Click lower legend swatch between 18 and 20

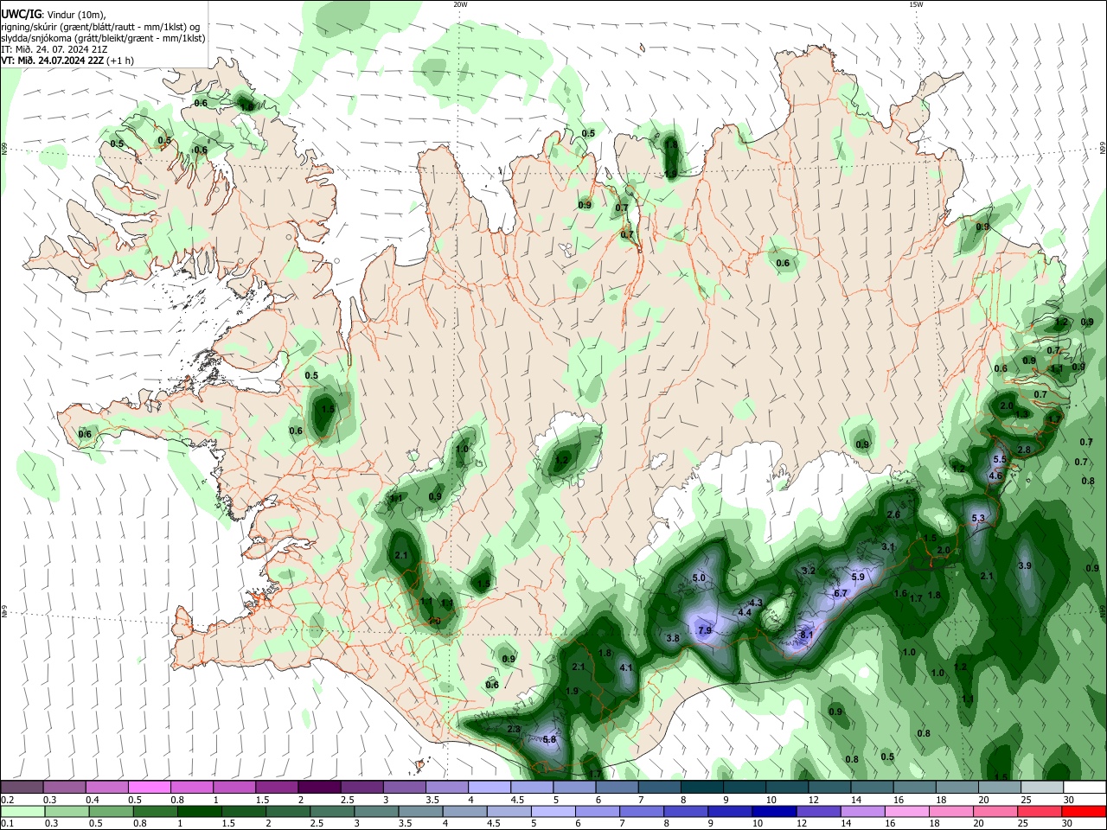(x=952, y=811)
